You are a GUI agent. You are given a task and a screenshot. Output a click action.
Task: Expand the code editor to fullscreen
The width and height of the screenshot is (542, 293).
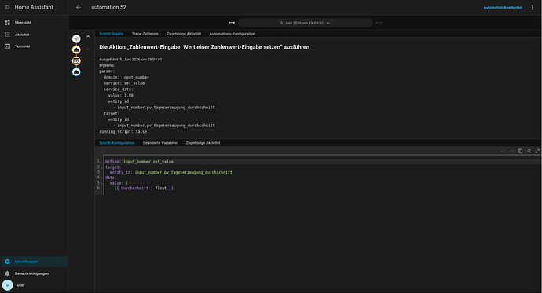[537, 151]
